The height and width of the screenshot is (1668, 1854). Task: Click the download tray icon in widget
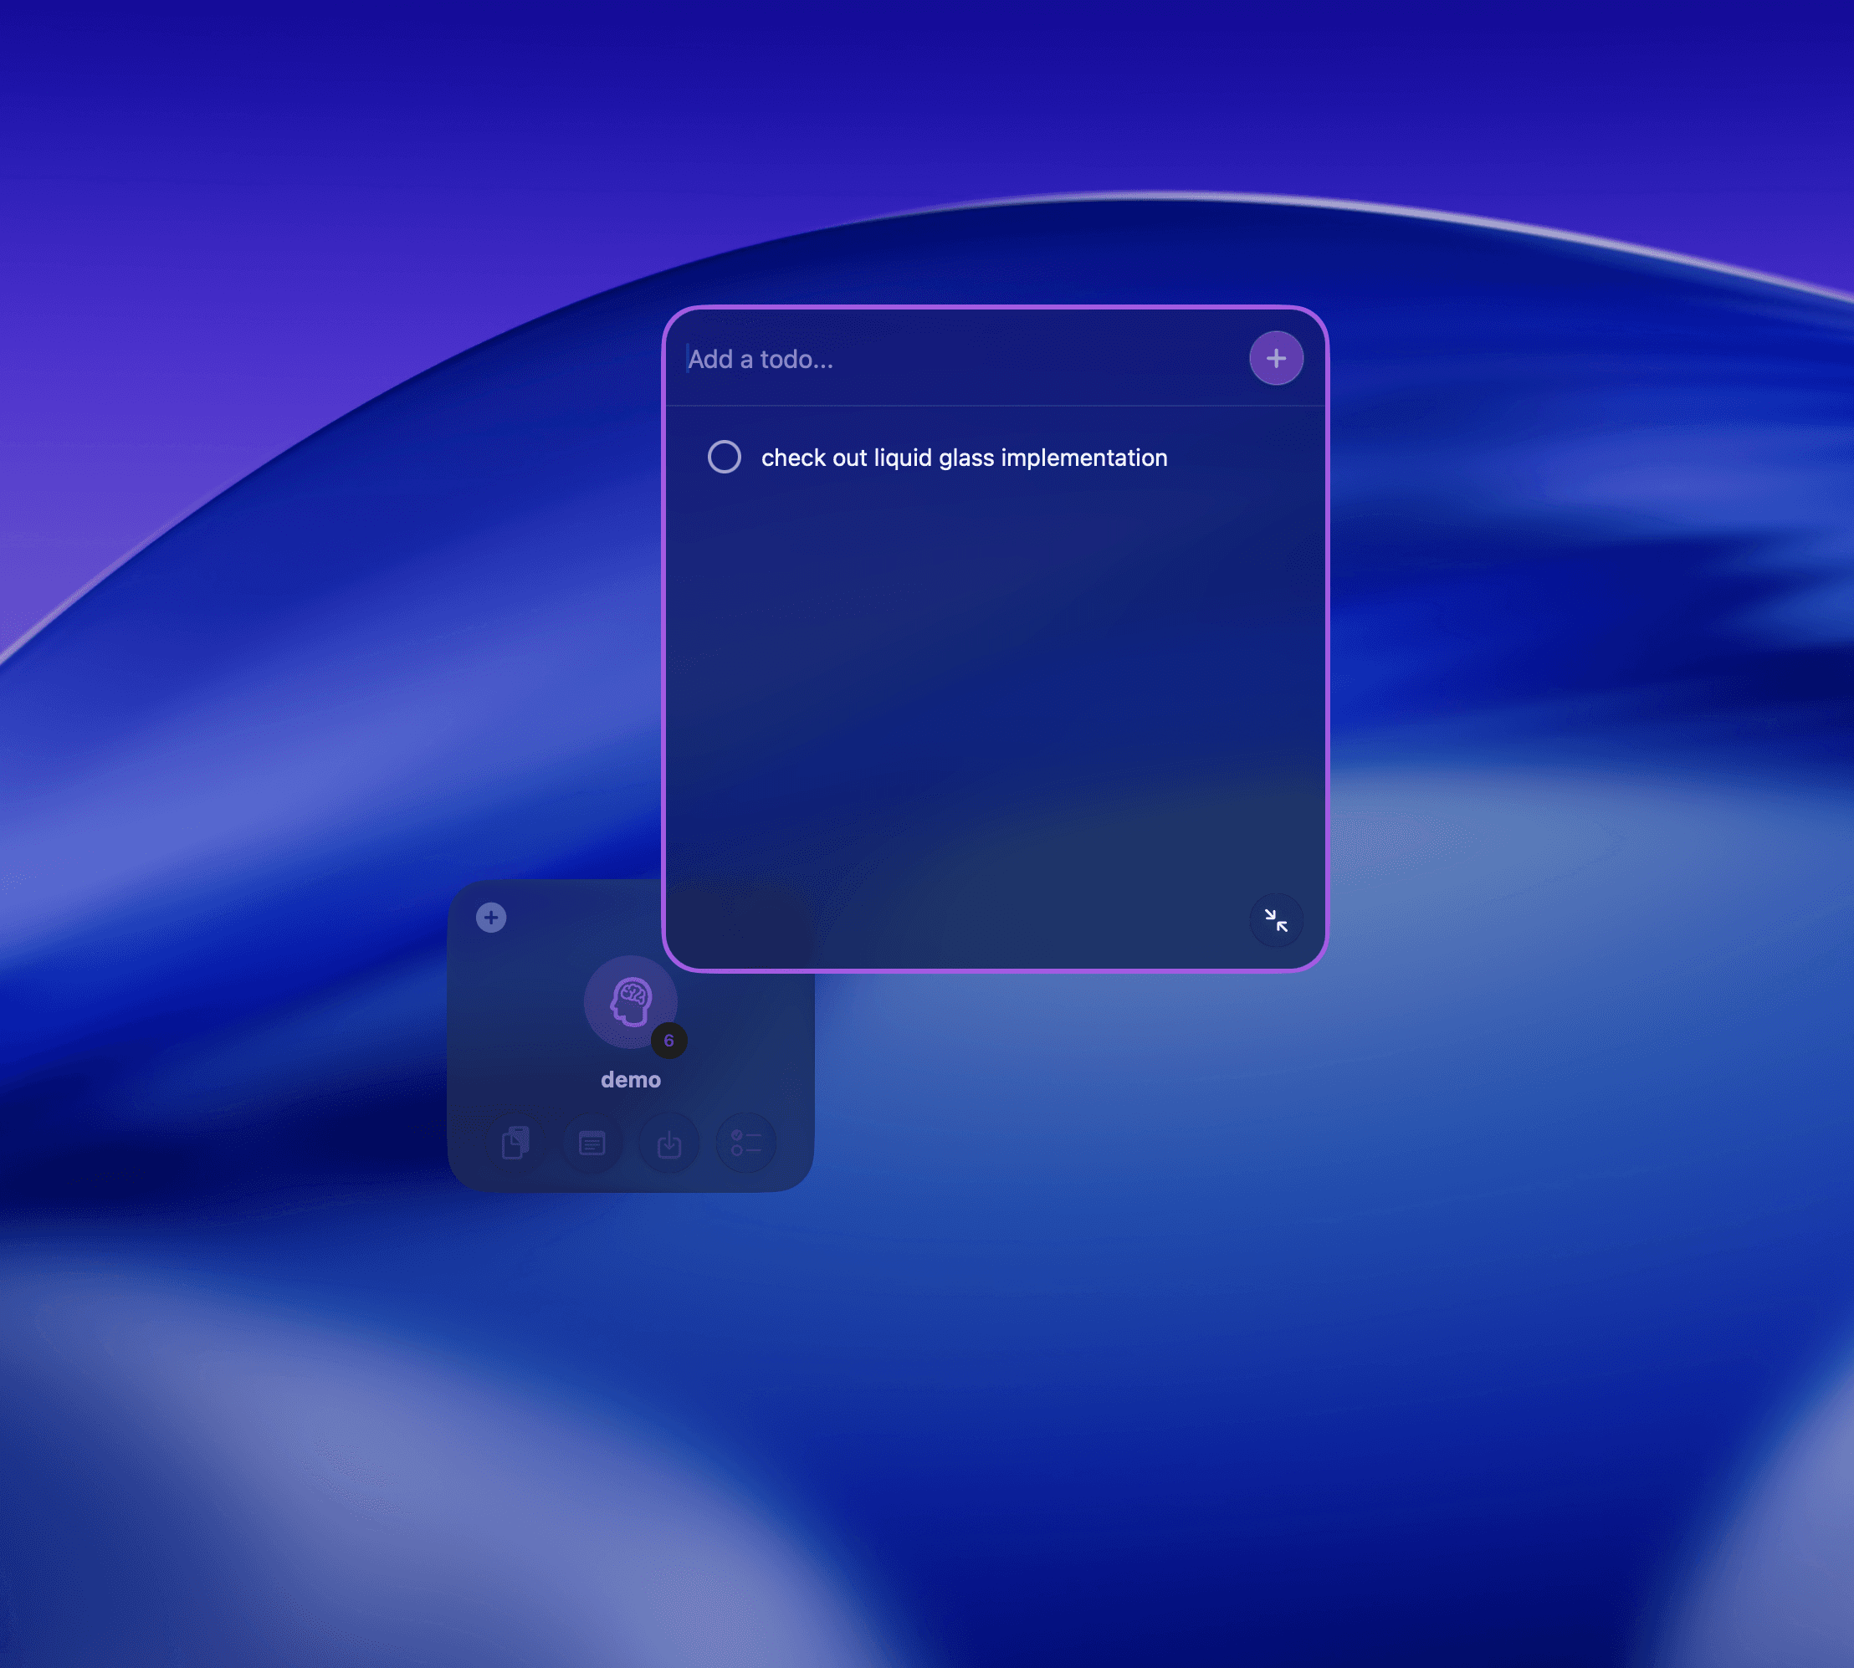coord(669,1143)
